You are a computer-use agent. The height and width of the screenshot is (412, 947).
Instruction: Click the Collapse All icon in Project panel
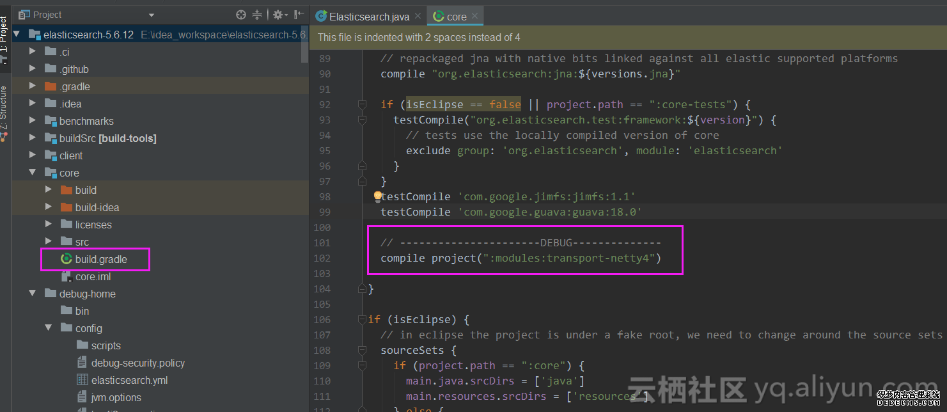click(257, 15)
